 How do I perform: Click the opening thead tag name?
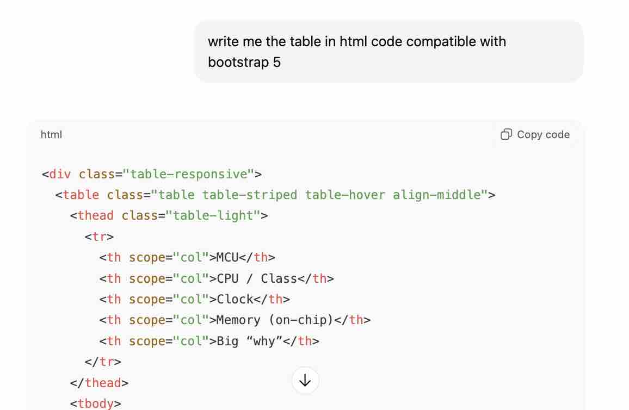96,216
